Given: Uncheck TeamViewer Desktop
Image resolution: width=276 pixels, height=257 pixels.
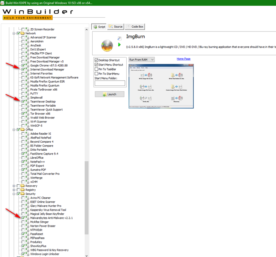Looking at the screenshot, I should click(23, 102).
